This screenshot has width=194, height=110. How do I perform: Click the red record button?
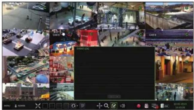(139, 106)
